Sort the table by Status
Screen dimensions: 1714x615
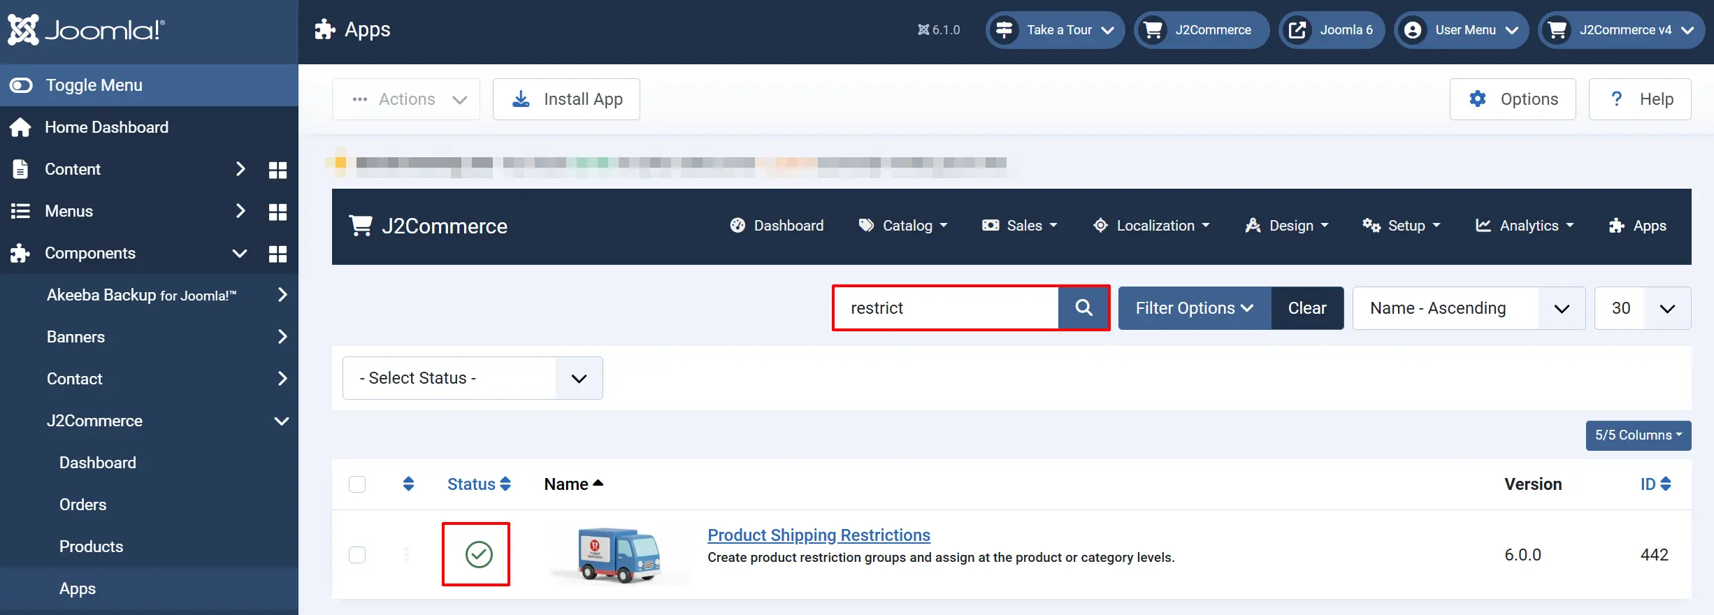coord(479,484)
